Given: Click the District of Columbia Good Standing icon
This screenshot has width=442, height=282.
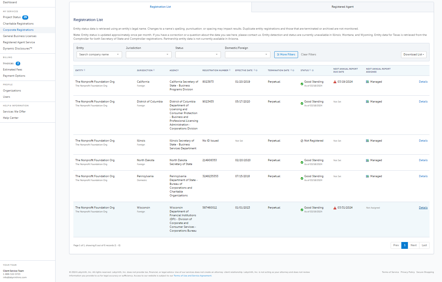Looking at the screenshot, I should (302, 104).
